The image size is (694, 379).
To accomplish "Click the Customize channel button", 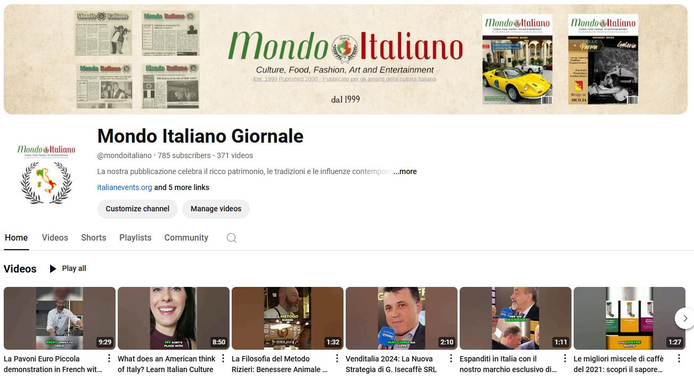I will coord(137,209).
